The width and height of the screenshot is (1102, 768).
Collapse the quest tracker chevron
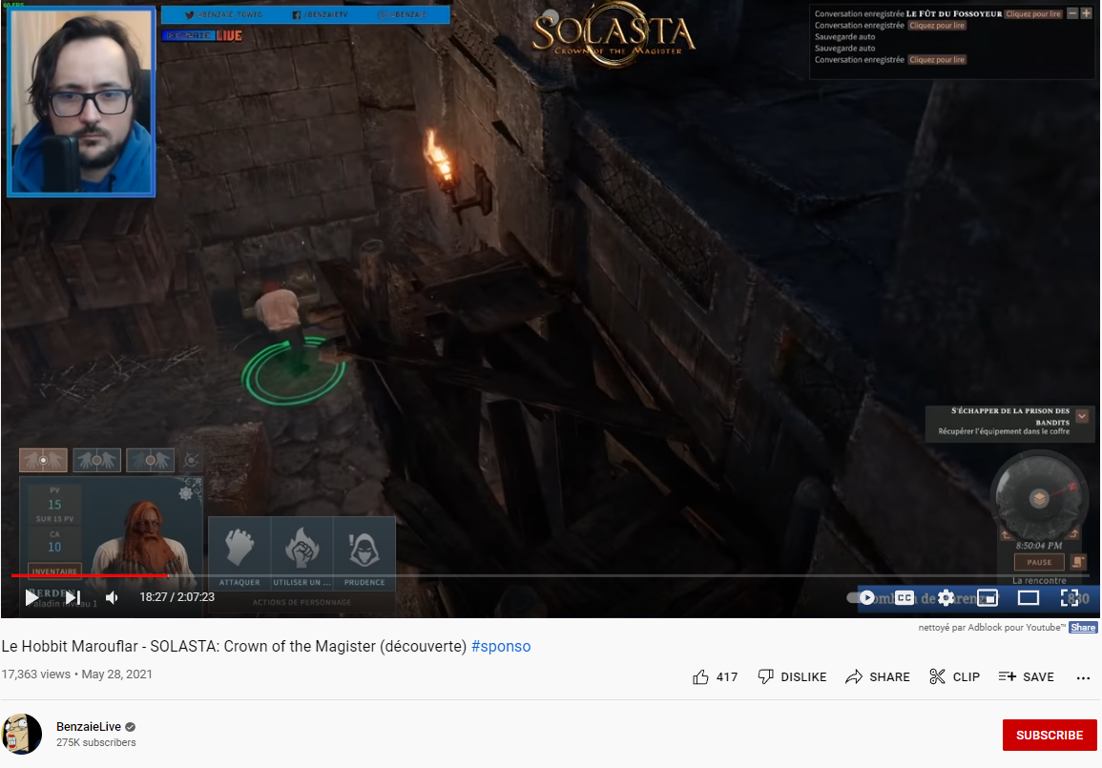1082,416
